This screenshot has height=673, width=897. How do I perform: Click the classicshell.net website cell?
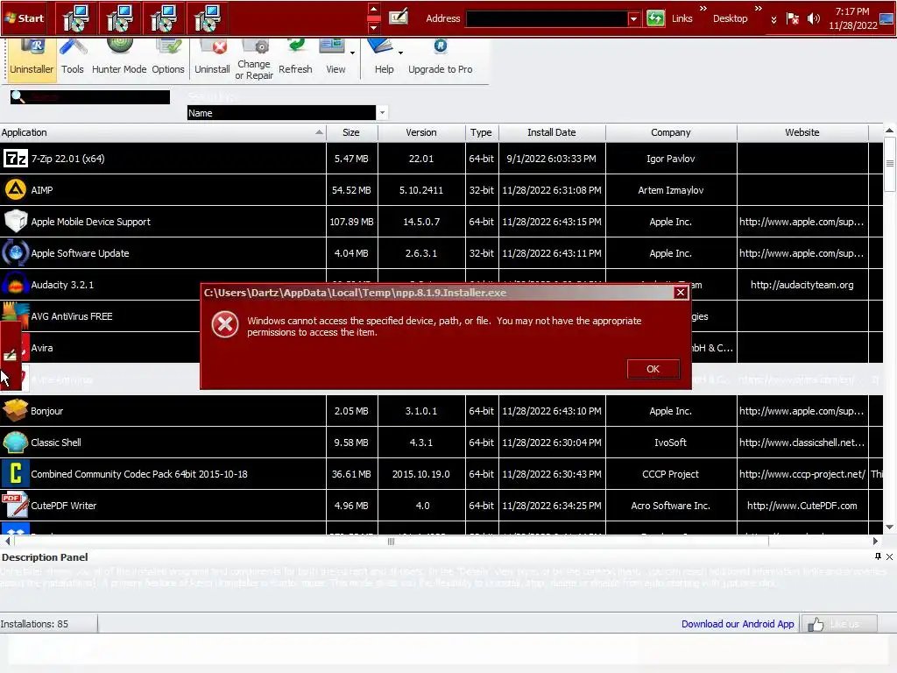pyautogui.click(x=802, y=443)
